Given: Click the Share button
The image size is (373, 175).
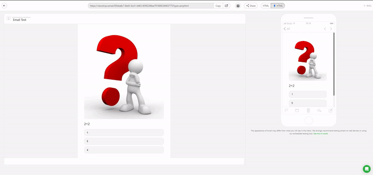Looking at the screenshot, I should click(251, 6).
